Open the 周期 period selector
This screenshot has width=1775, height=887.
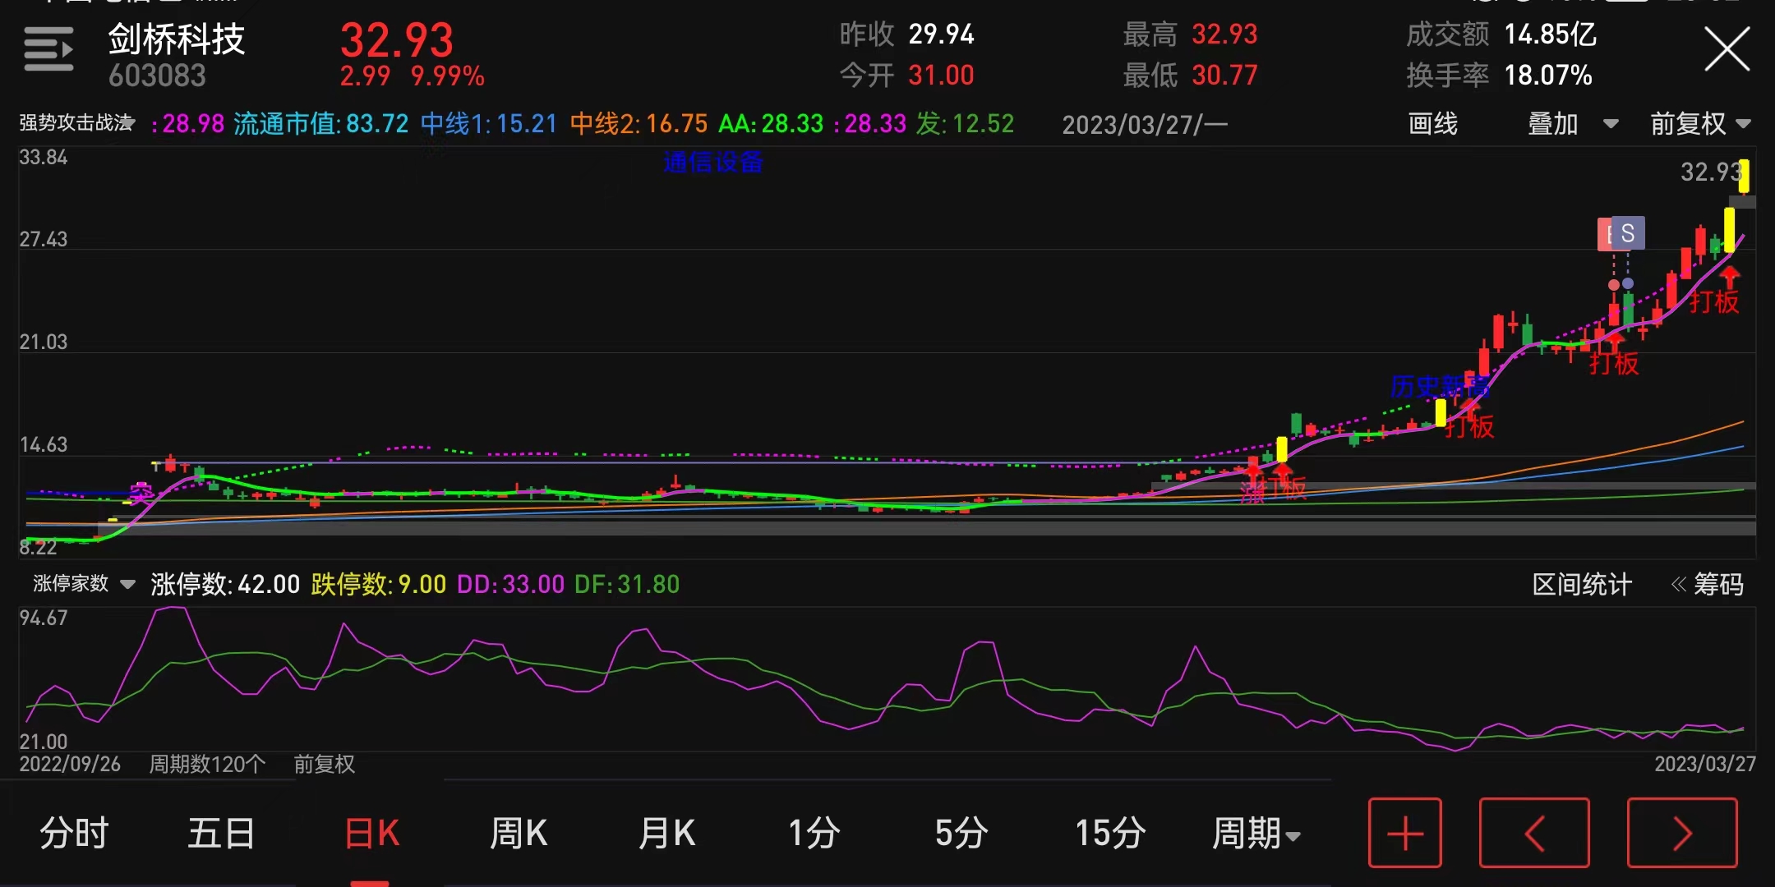coord(1255,833)
